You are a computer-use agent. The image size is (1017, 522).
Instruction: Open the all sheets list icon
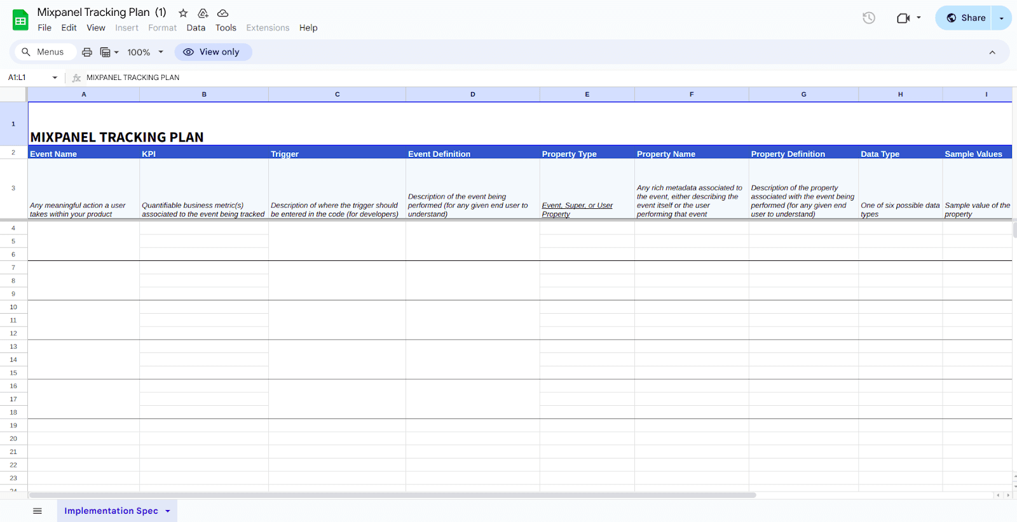(x=38, y=511)
